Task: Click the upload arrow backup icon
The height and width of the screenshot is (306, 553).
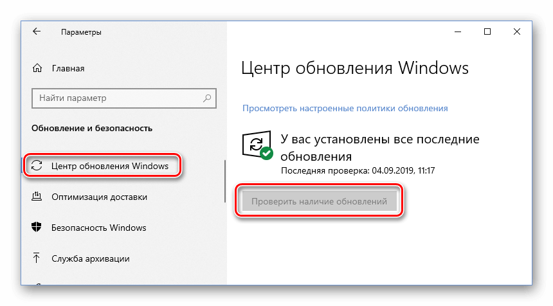Action: [x=36, y=258]
